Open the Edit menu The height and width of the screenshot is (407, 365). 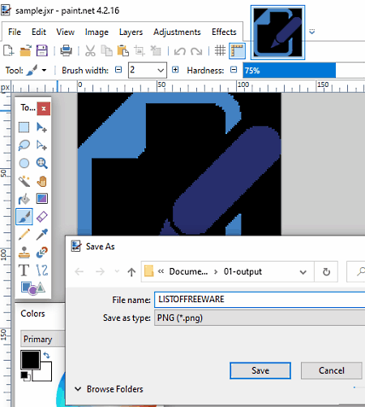click(39, 32)
